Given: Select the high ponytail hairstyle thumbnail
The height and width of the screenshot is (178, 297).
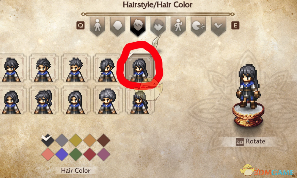Looking at the screenshot, I should 44,100.
